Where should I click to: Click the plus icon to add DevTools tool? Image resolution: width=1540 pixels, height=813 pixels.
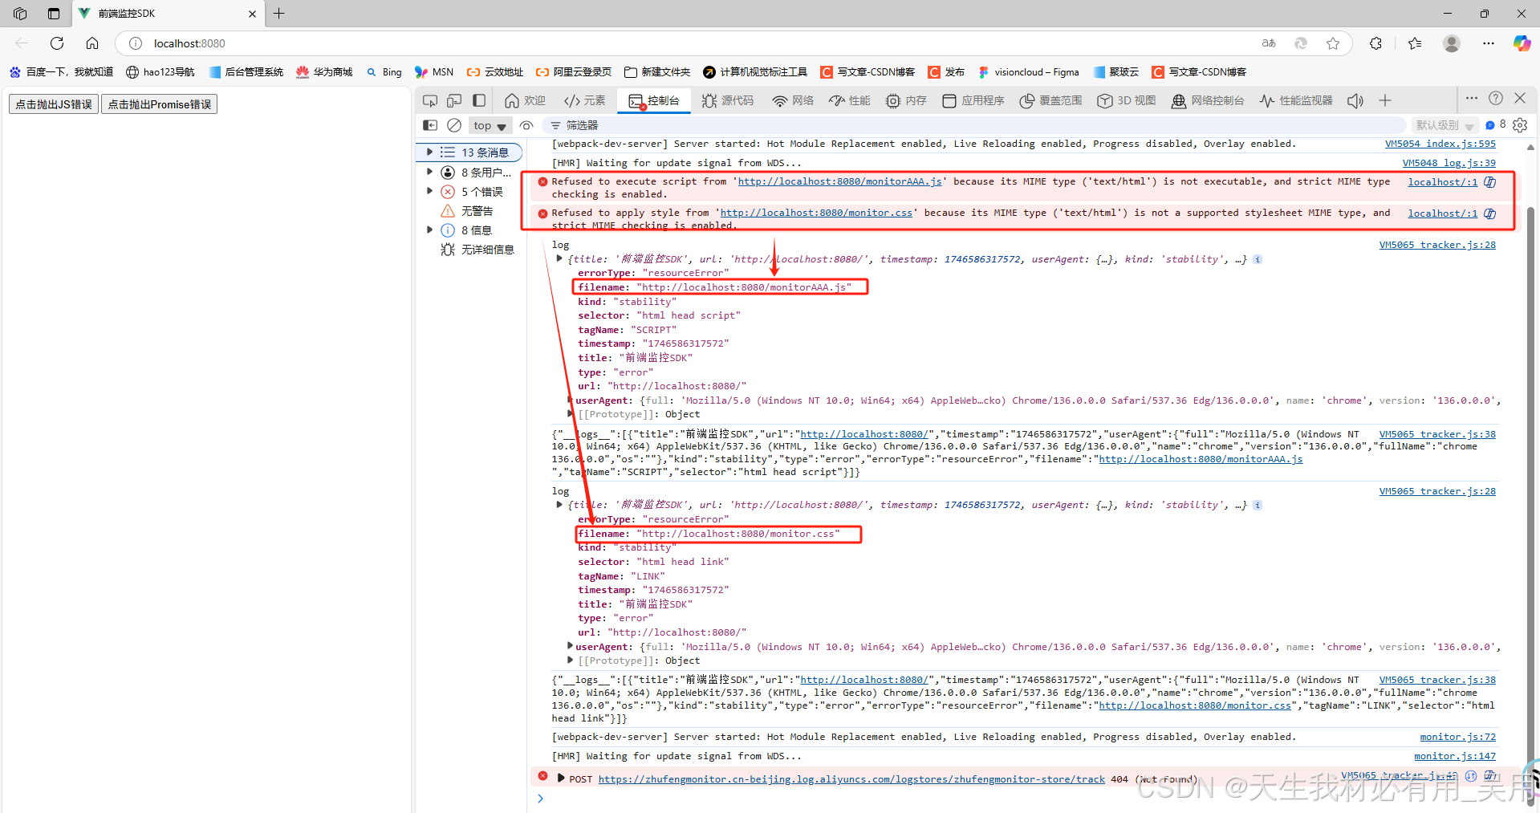[x=1385, y=101]
